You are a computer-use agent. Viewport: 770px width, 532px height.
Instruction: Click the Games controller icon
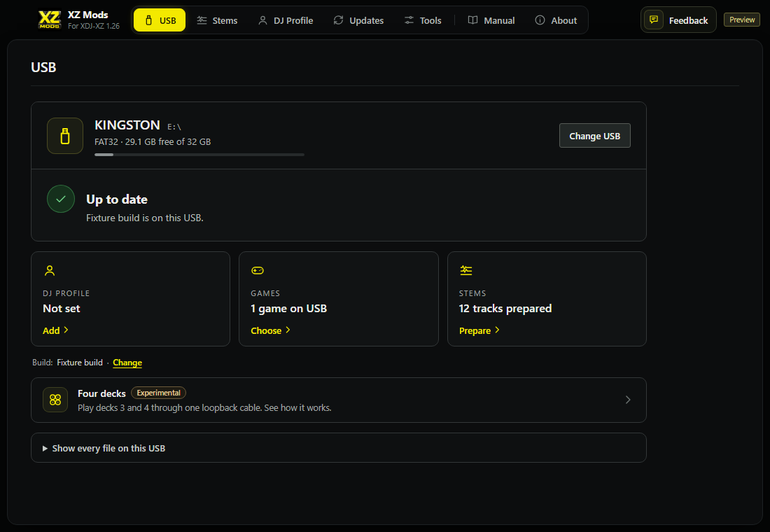258,271
